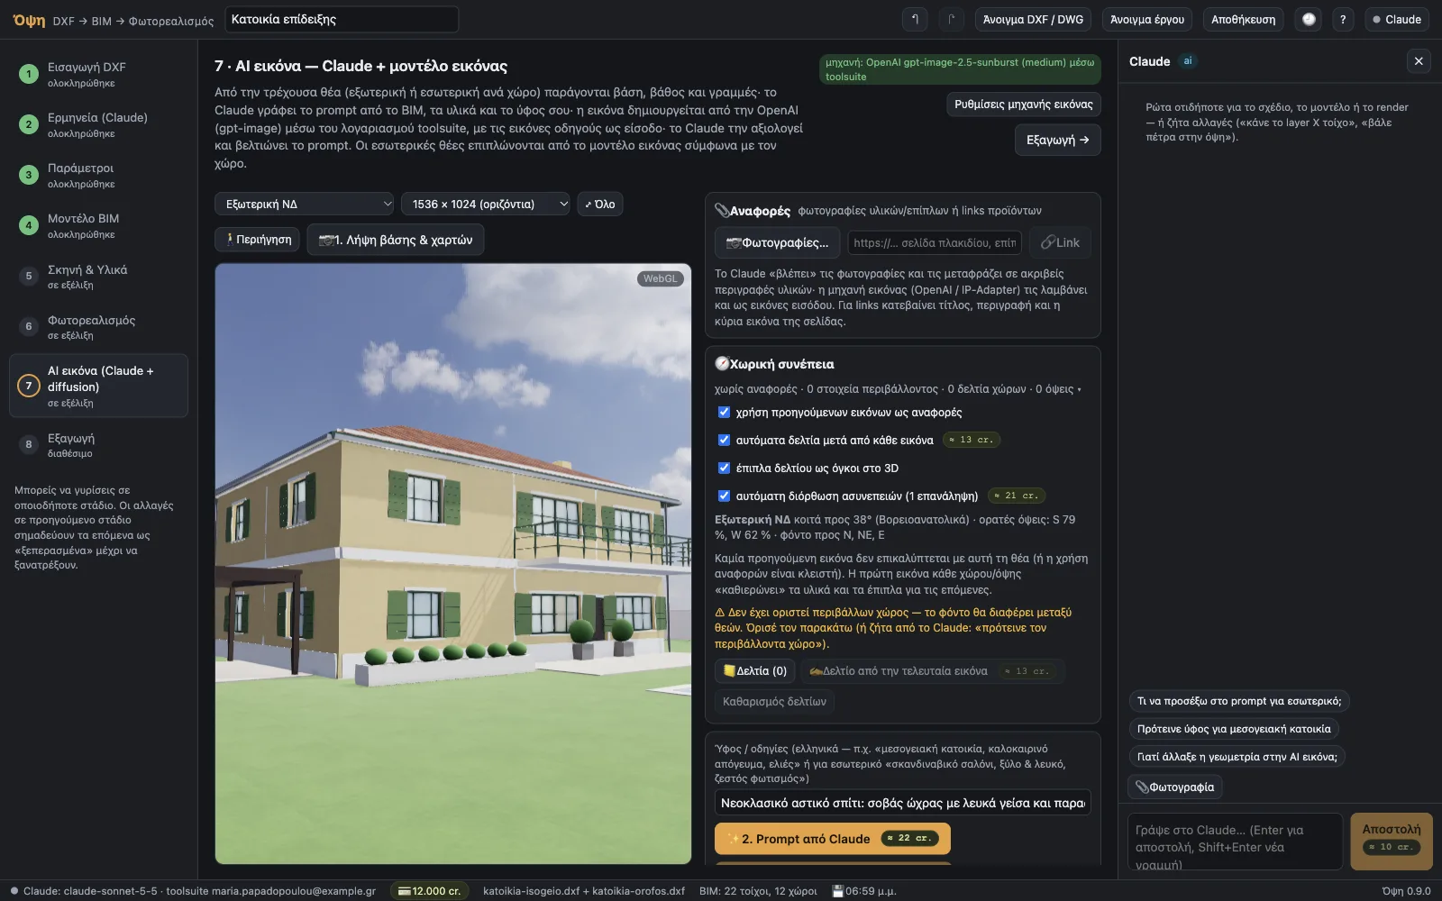This screenshot has width=1442, height=901.
Task: Click the Ρυθμίσεις μηχανής εικόνας button
Action: pyautogui.click(x=1024, y=105)
